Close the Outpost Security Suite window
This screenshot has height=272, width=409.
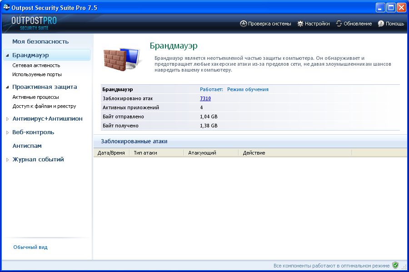[401, 8]
